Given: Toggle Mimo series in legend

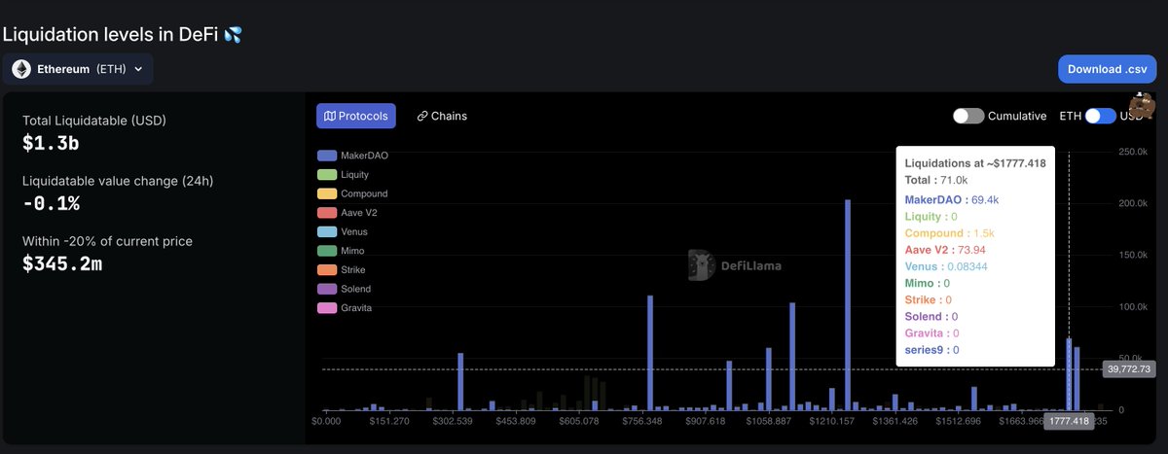Looking at the screenshot, I should coord(341,251).
